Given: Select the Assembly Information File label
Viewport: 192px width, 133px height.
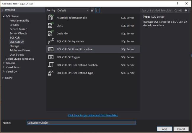Looking at the screenshot, I should (x=72, y=18).
